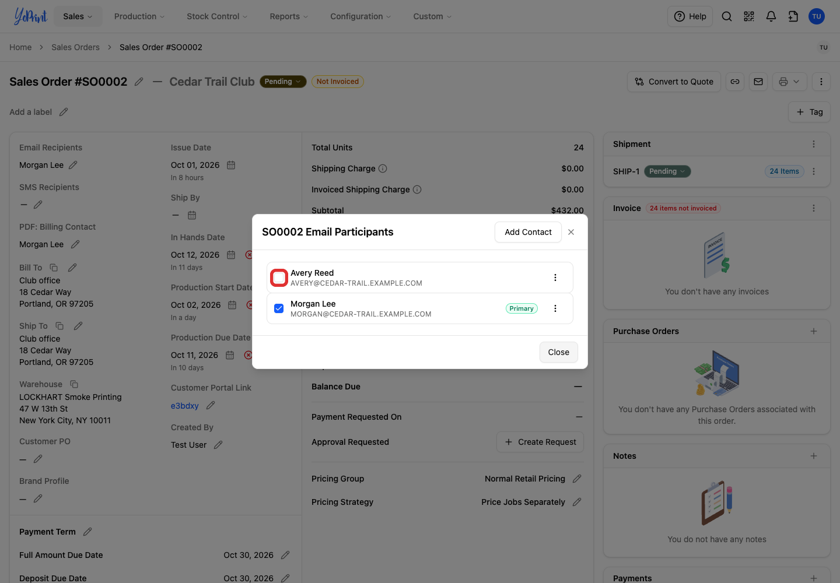Viewport: 840px width, 583px height.
Task: Add a note with plus icon
Action: (814, 456)
